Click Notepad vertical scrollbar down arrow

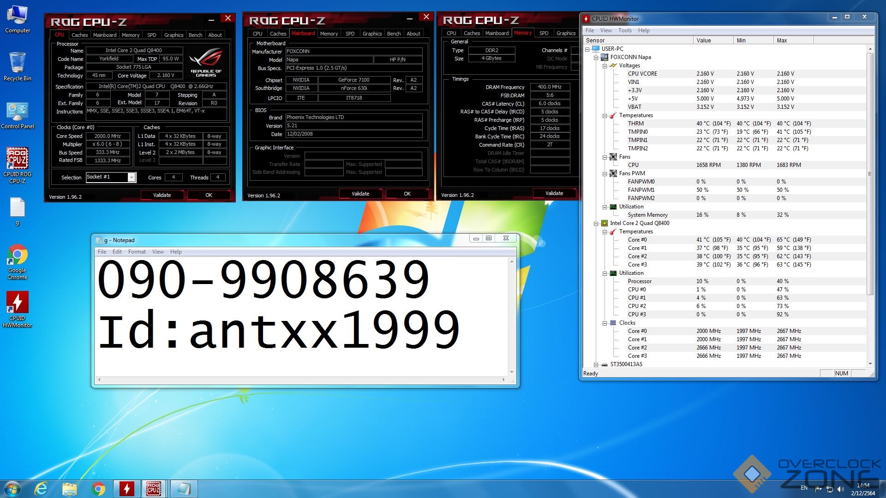511,372
